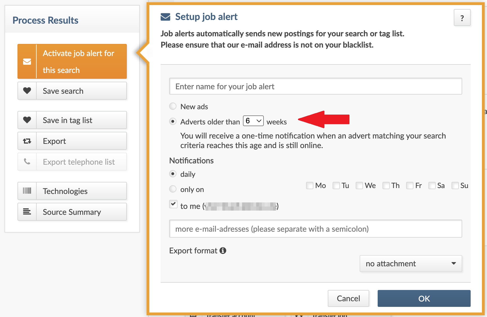Screen dimensions: 487x317
Task: Click the Notifications label
Action: click(191, 160)
